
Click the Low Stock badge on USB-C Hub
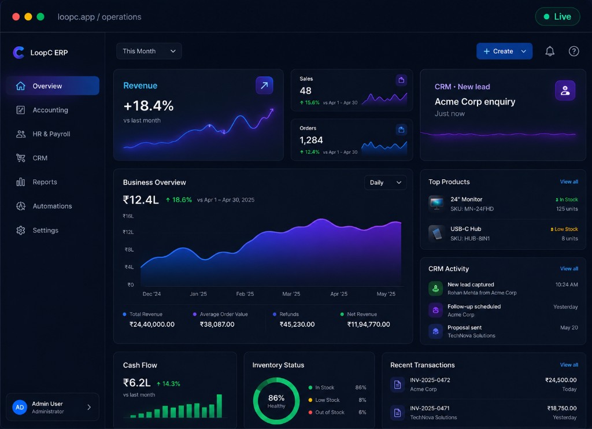point(564,229)
